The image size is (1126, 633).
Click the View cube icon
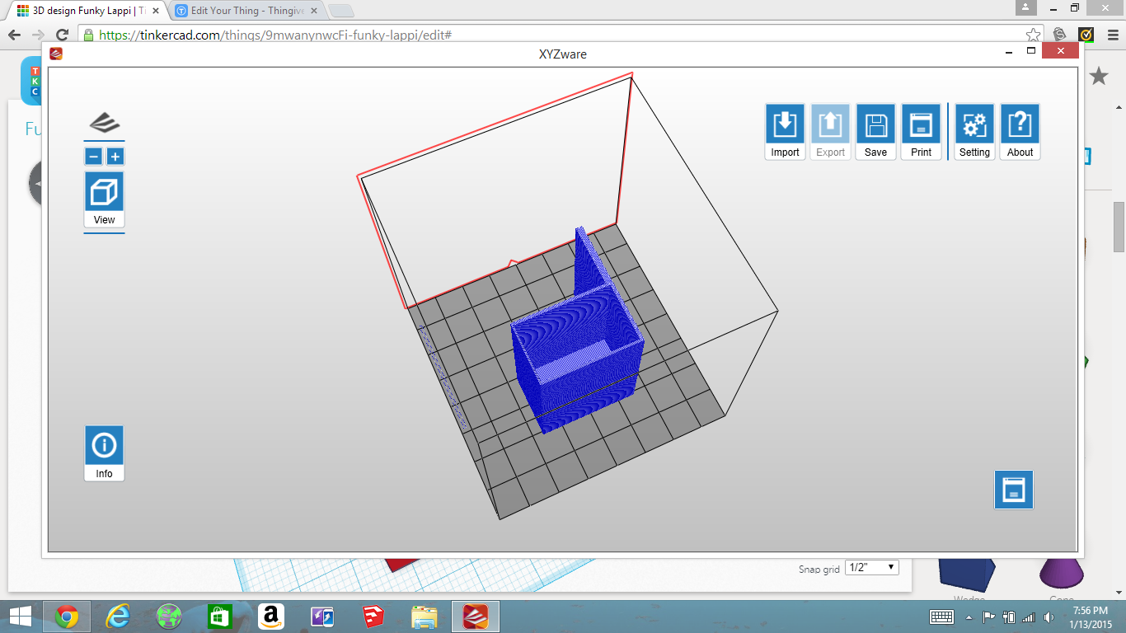pos(104,192)
